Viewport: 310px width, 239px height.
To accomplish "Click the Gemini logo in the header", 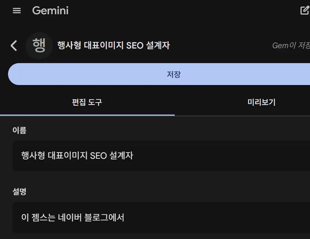I will (x=50, y=11).
